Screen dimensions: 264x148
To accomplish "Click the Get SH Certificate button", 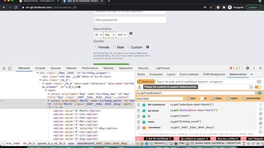I will tap(158, 139).
